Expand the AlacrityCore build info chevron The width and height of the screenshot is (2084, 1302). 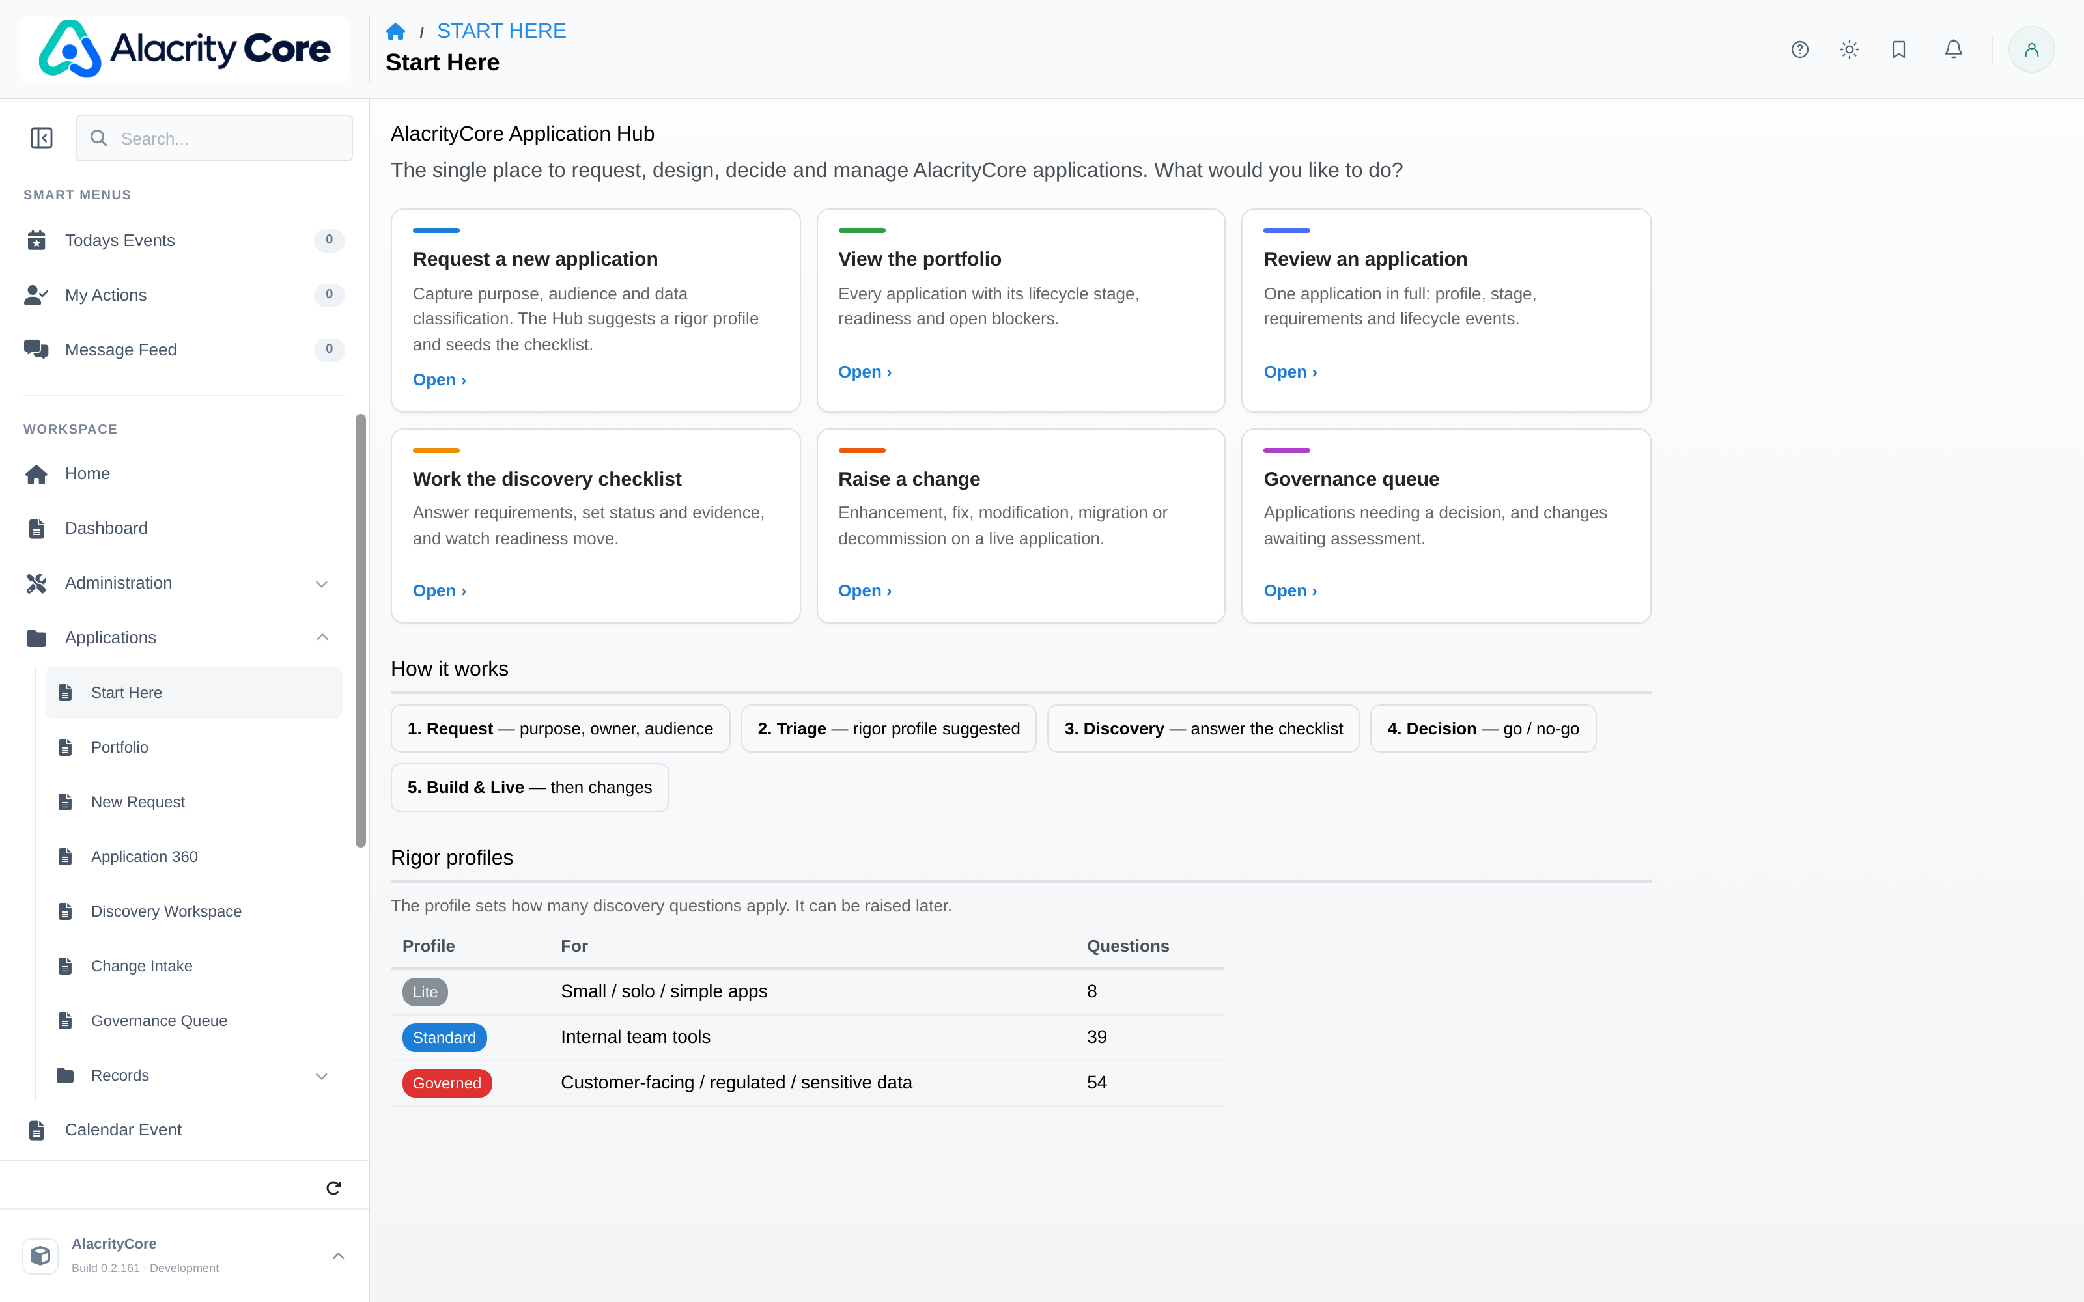point(339,1256)
